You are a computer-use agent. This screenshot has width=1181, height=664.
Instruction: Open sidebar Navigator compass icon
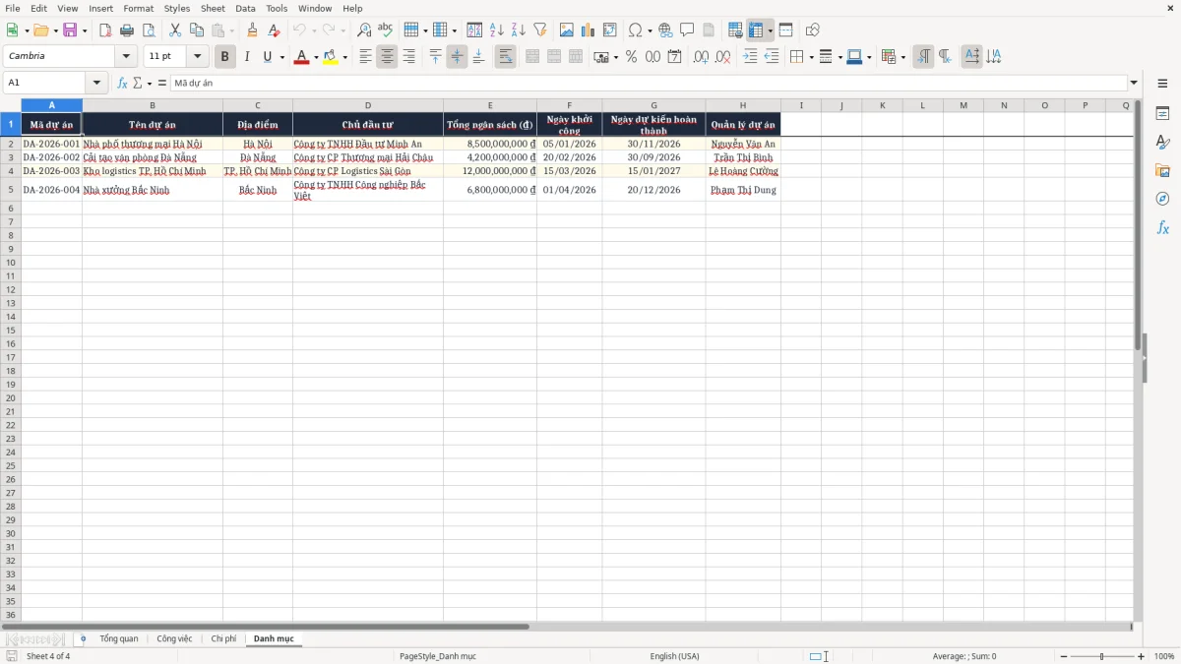1162,200
